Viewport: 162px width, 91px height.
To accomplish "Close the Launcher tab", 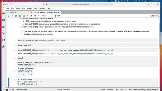I will pyautogui.click(x=31, y=12).
